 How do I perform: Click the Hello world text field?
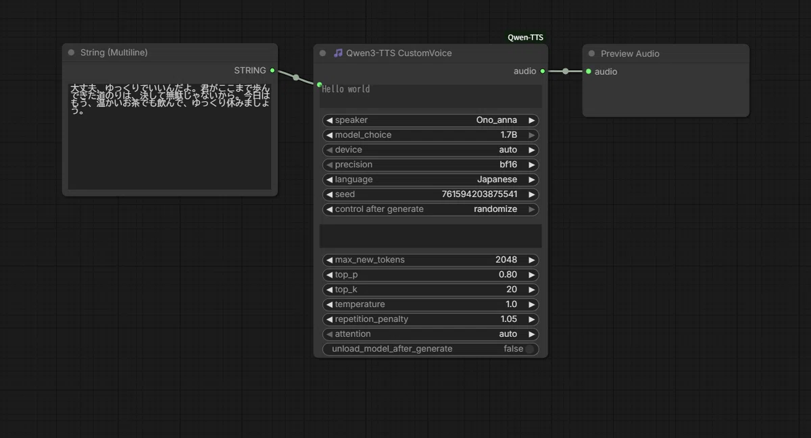point(431,96)
